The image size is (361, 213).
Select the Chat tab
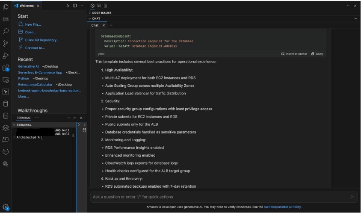click(95, 25)
